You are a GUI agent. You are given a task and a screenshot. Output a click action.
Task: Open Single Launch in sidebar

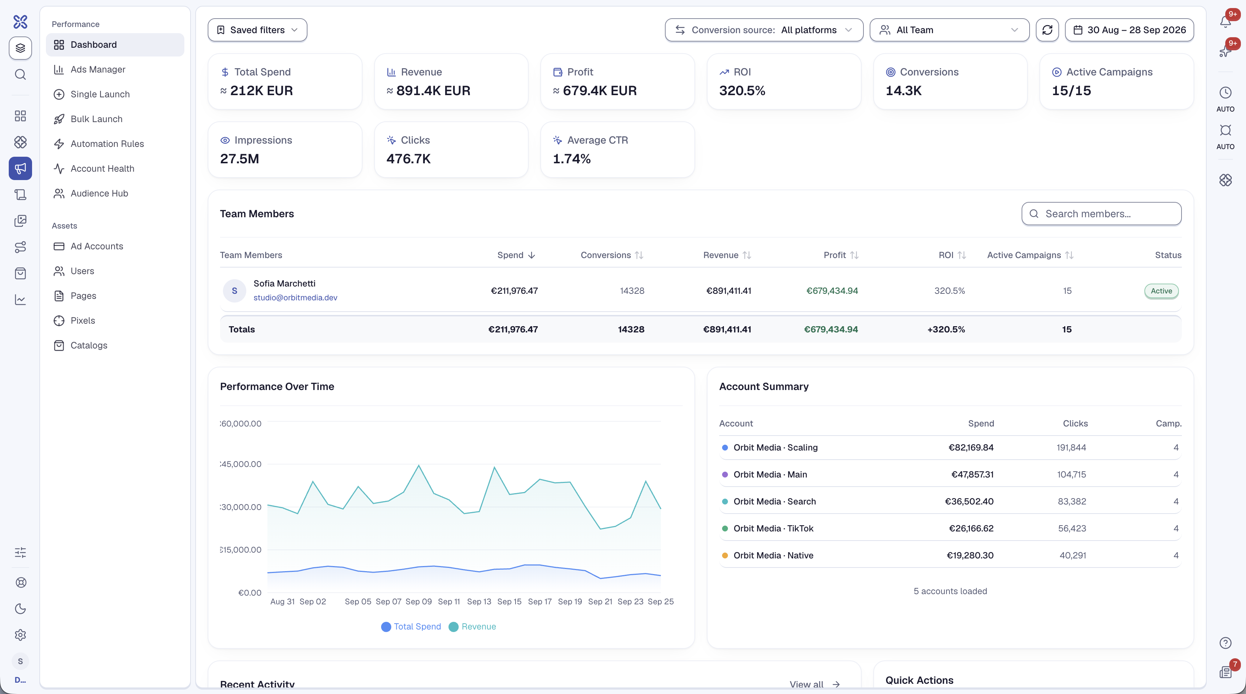pyautogui.click(x=115, y=94)
